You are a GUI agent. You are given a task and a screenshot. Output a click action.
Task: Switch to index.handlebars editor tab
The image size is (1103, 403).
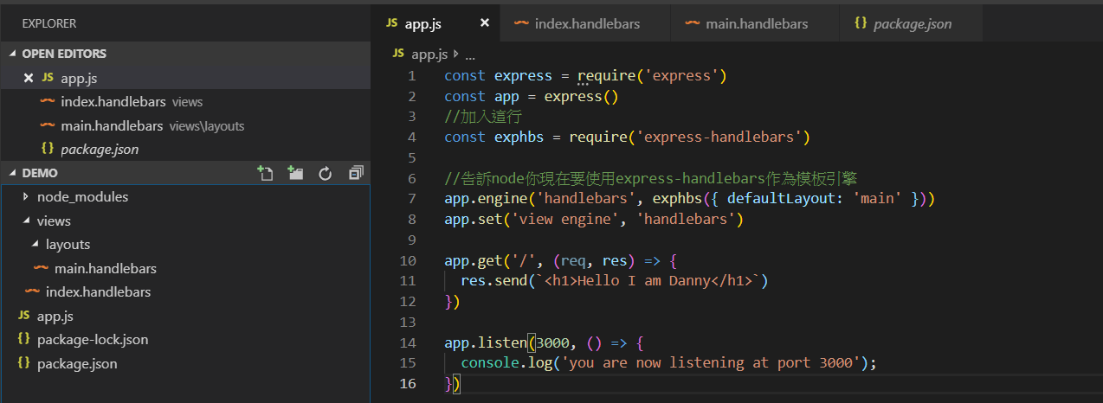coord(586,23)
